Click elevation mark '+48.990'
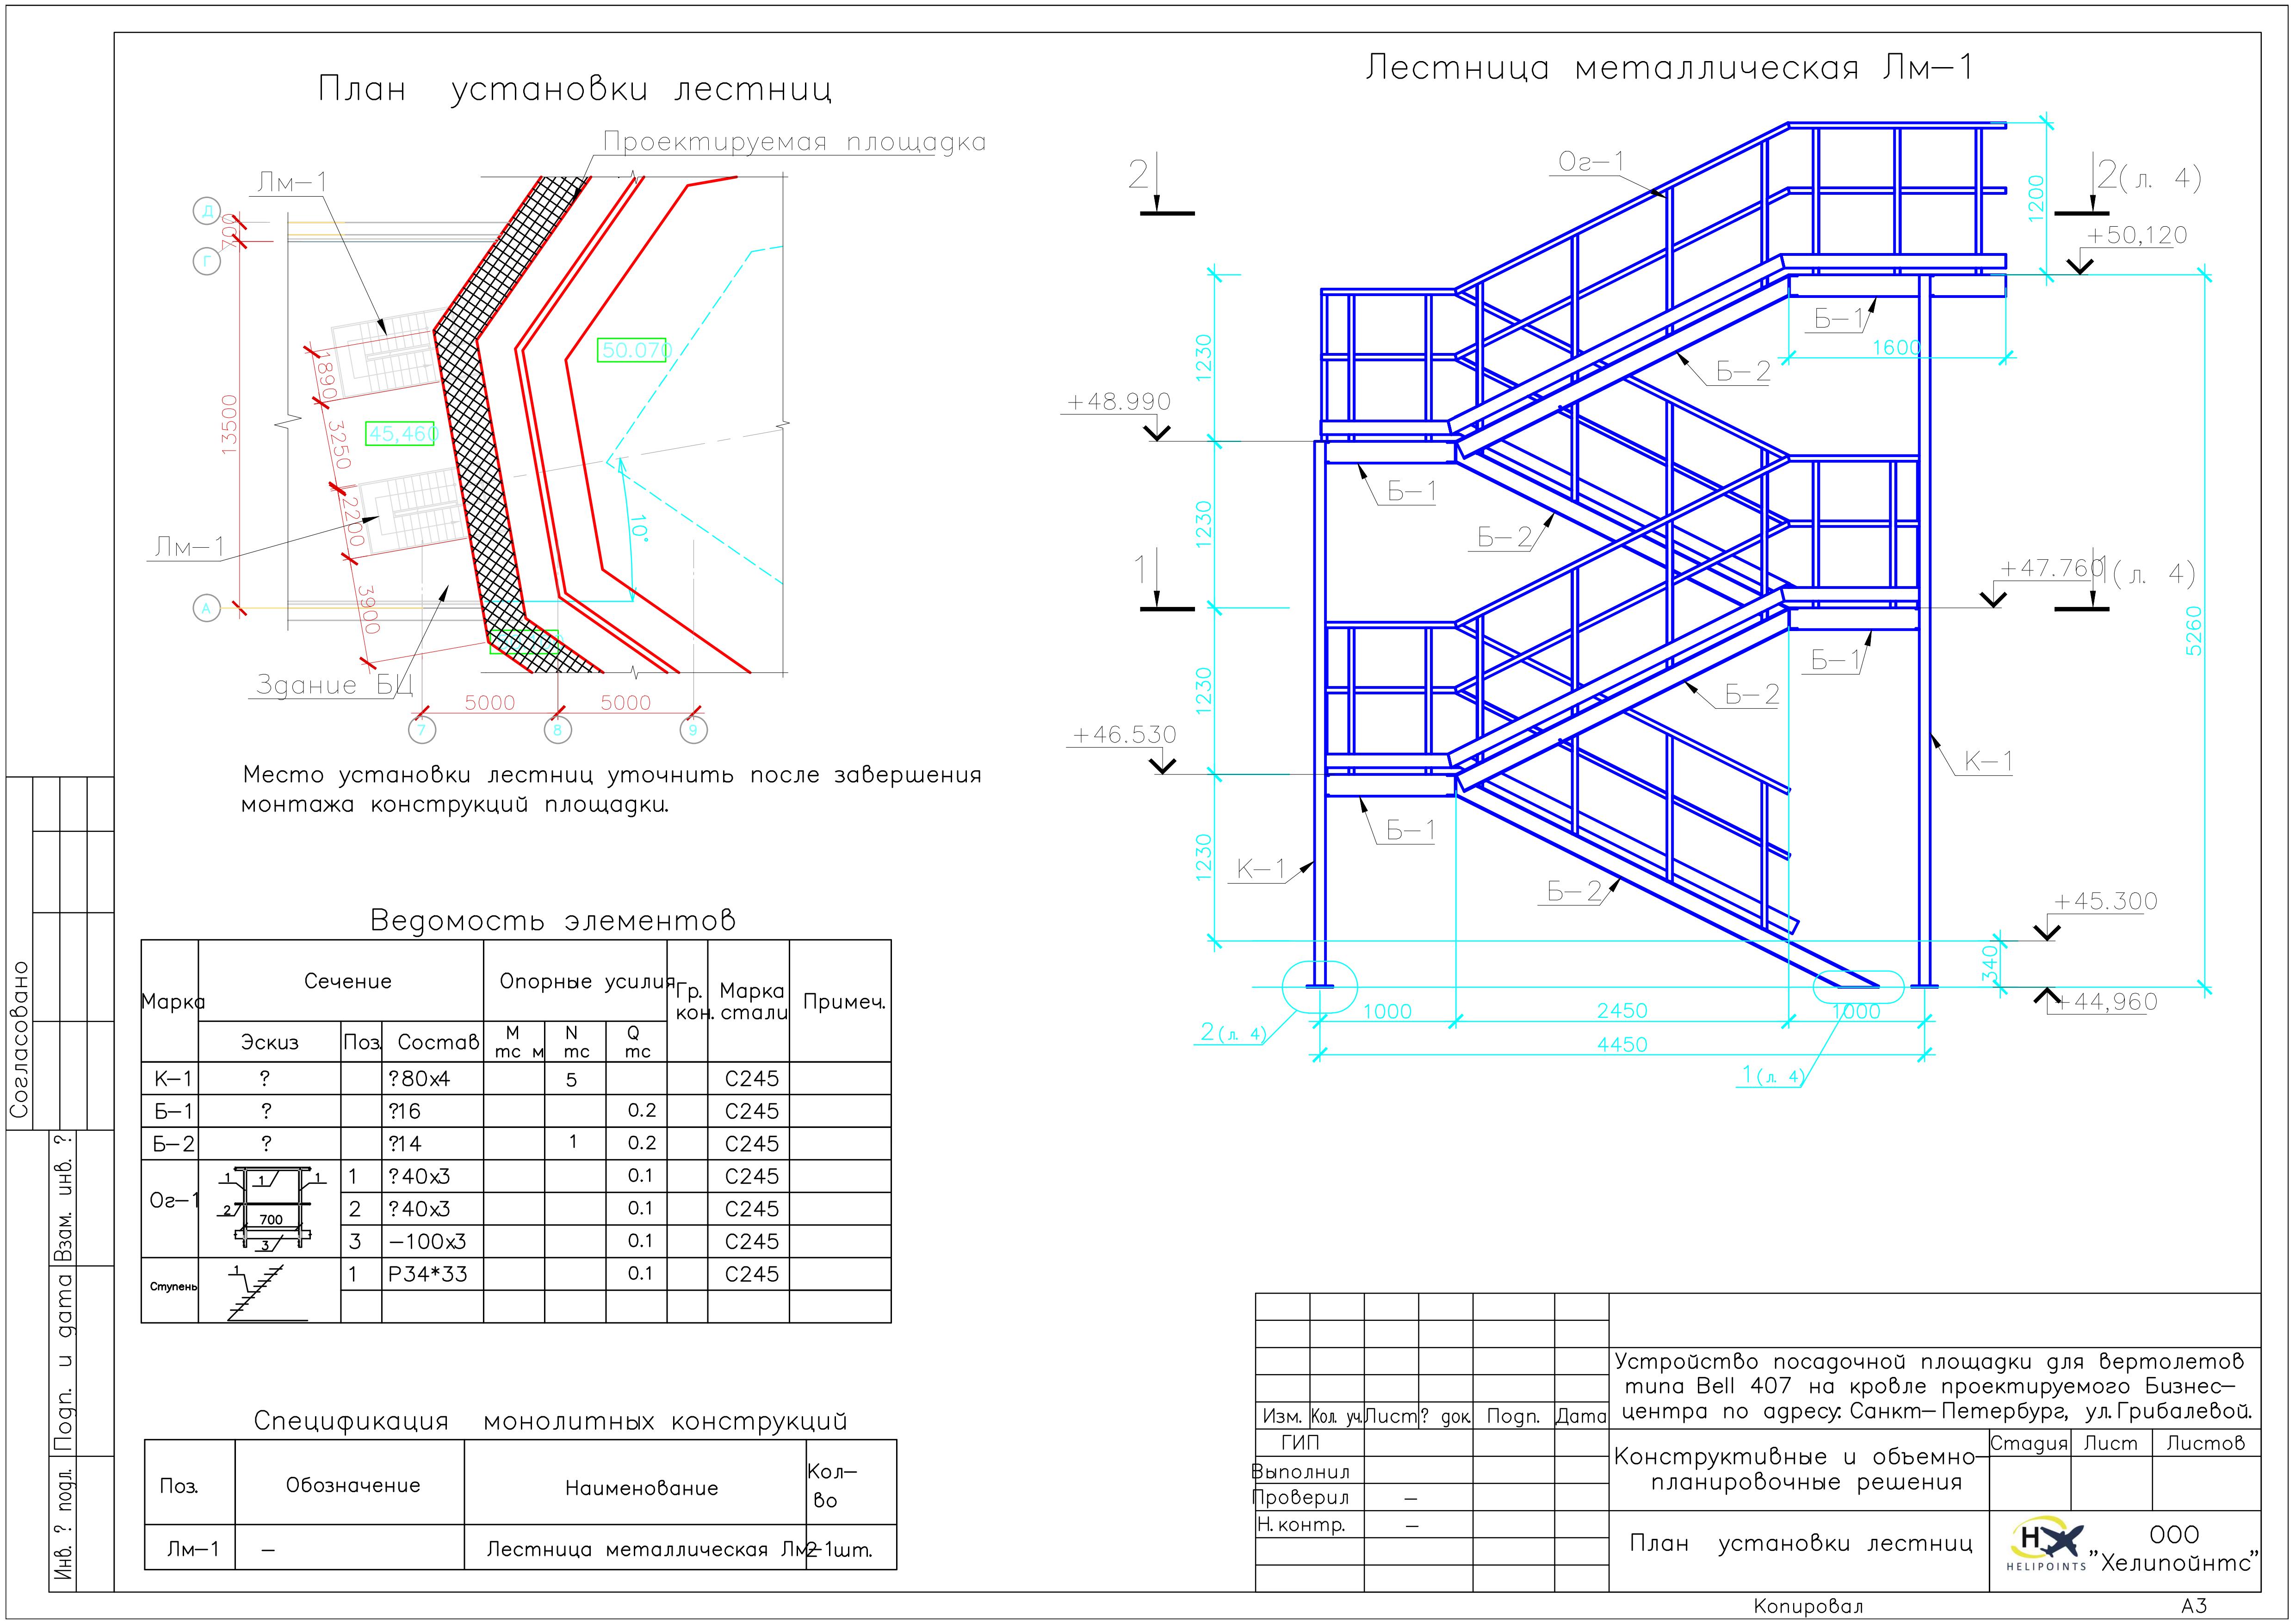This screenshot has width=2296, height=1623. tap(1118, 402)
